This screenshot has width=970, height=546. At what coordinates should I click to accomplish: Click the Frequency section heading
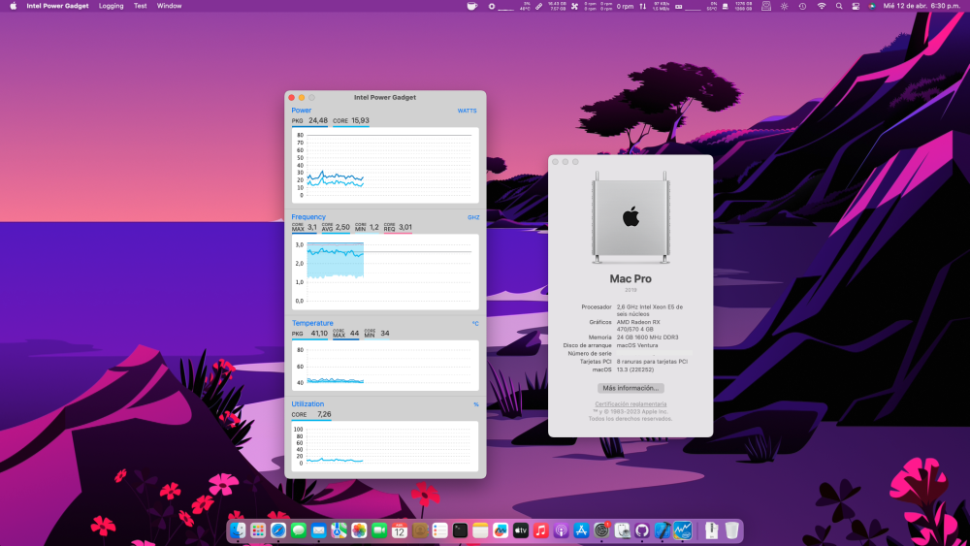308,217
